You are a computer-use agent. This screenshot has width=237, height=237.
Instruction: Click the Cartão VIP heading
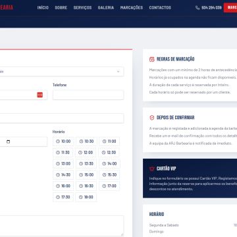pos(167,169)
